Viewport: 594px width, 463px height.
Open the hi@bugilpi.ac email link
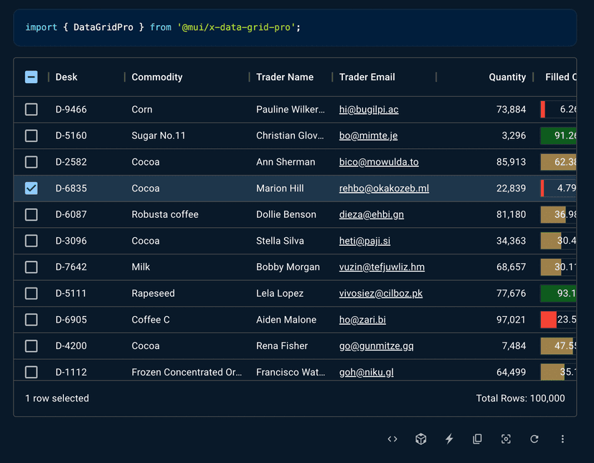click(368, 109)
